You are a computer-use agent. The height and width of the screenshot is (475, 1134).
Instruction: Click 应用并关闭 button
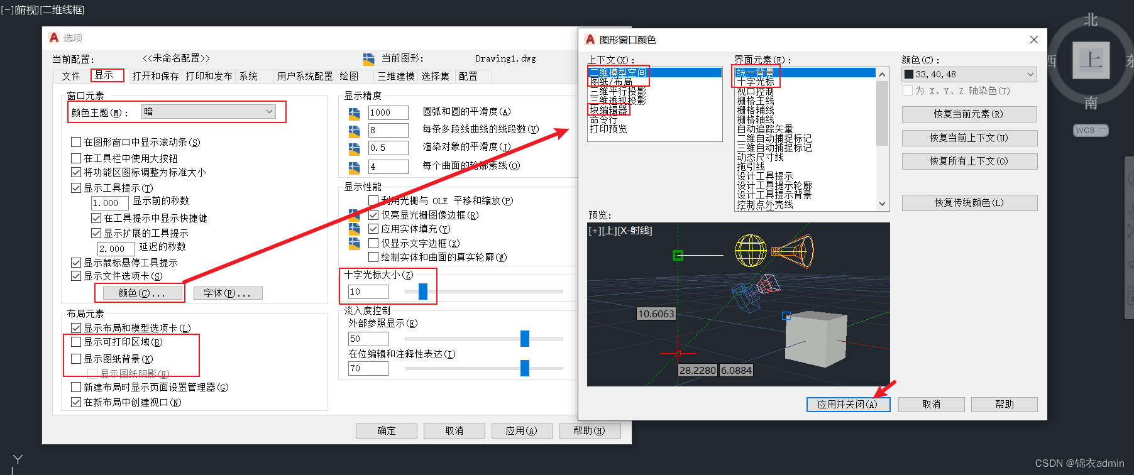(848, 404)
